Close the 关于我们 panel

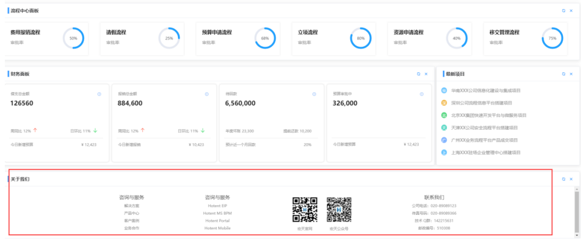click(571, 179)
